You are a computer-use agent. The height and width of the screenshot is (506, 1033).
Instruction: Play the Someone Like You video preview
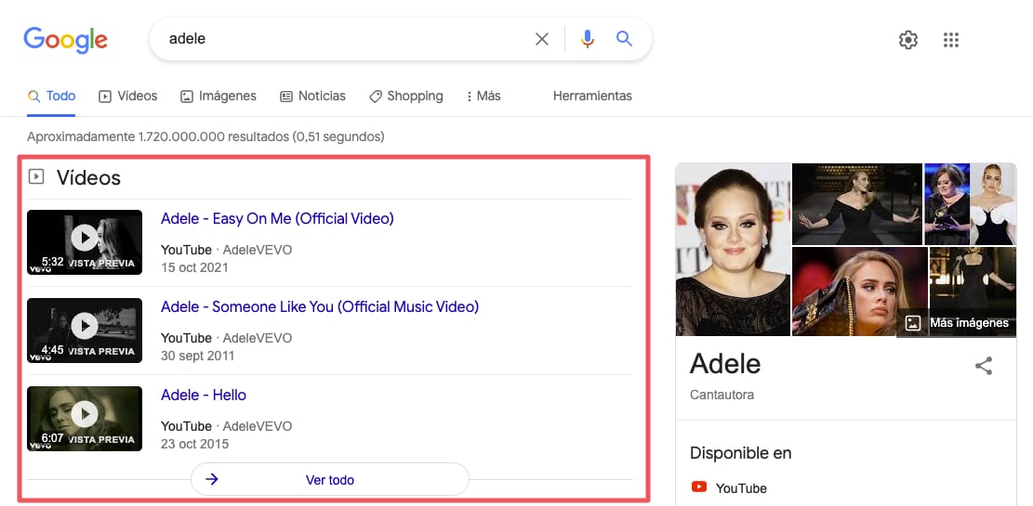click(85, 326)
